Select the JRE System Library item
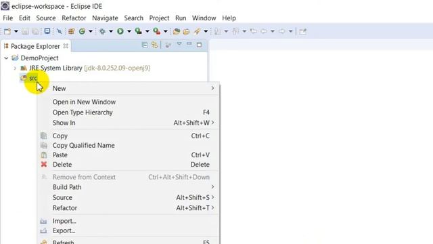Screen dimensions: 433x244 click(89, 68)
